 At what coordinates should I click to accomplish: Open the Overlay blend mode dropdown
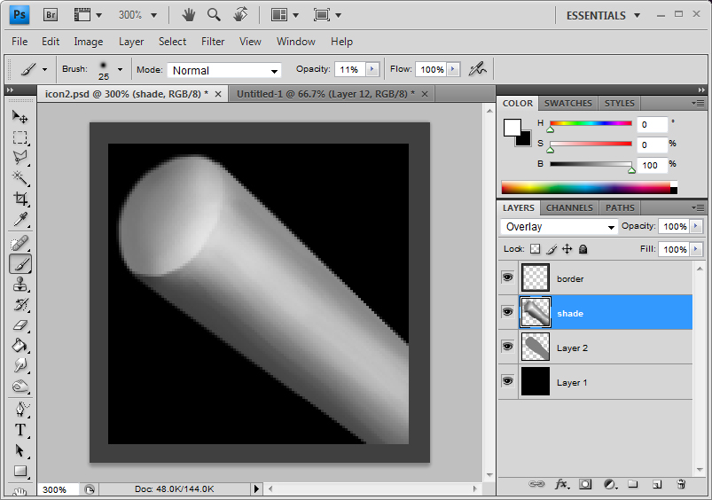pos(559,227)
